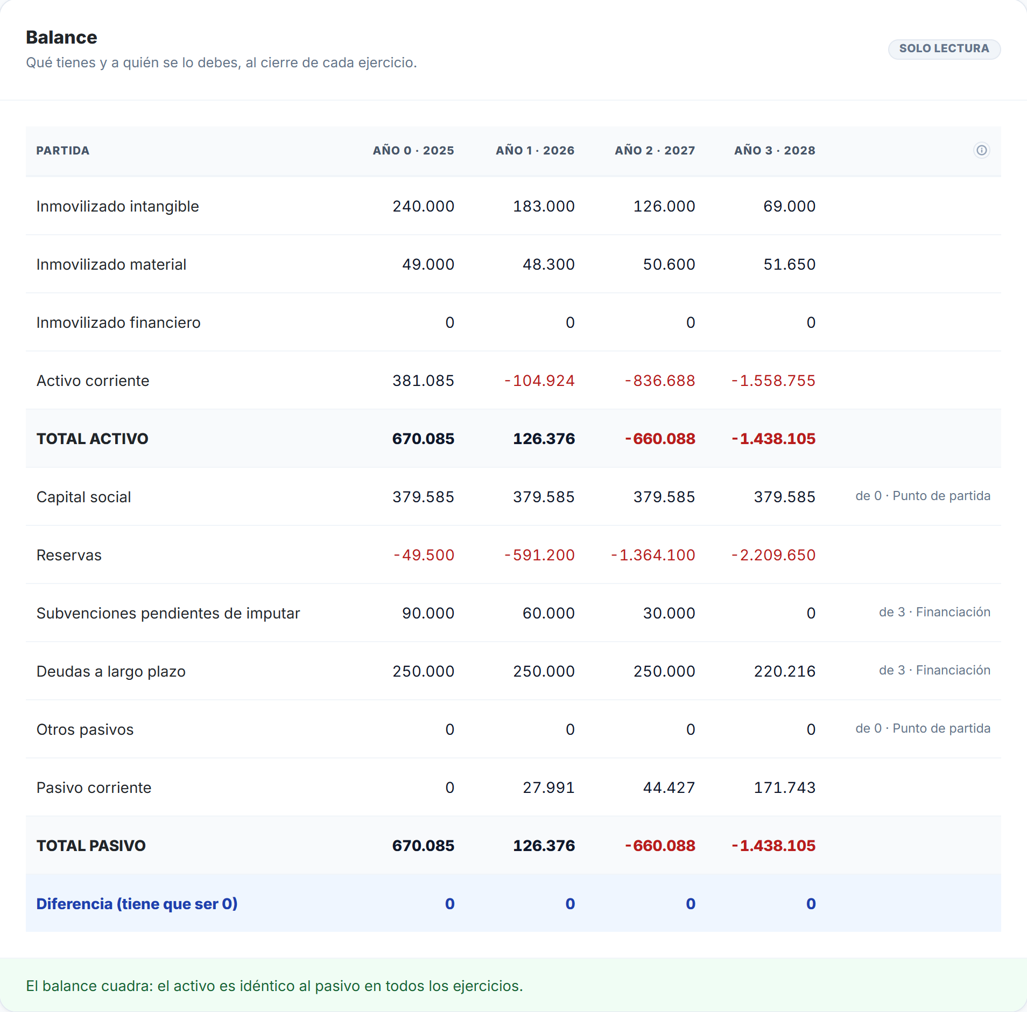Click the 'AÑO 0 · 2025' column header

[413, 151]
